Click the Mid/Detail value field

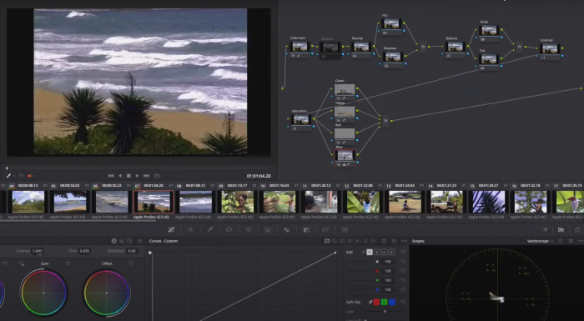coord(132,251)
